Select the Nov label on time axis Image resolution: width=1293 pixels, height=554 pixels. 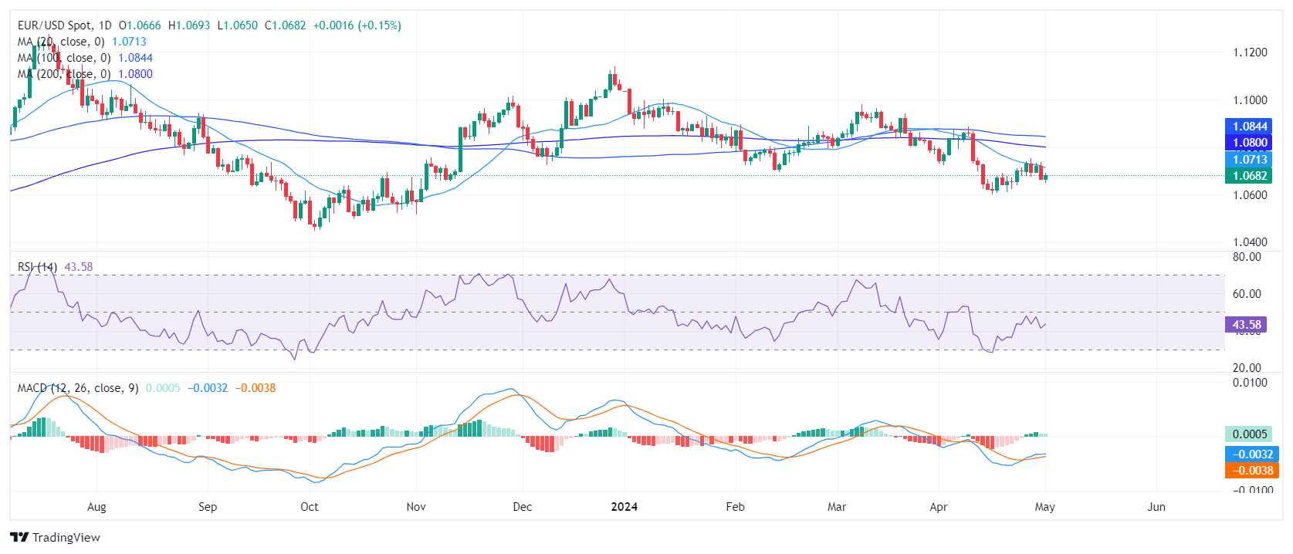[x=416, y=507]
